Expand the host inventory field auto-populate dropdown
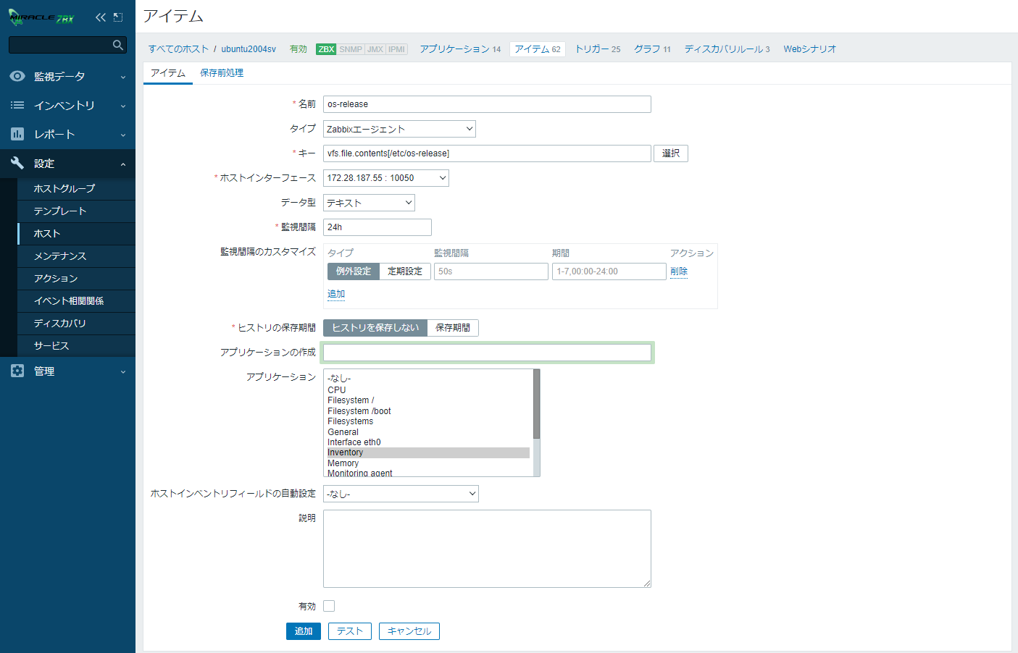This screenshot has width=1018, height=653. 401,494
